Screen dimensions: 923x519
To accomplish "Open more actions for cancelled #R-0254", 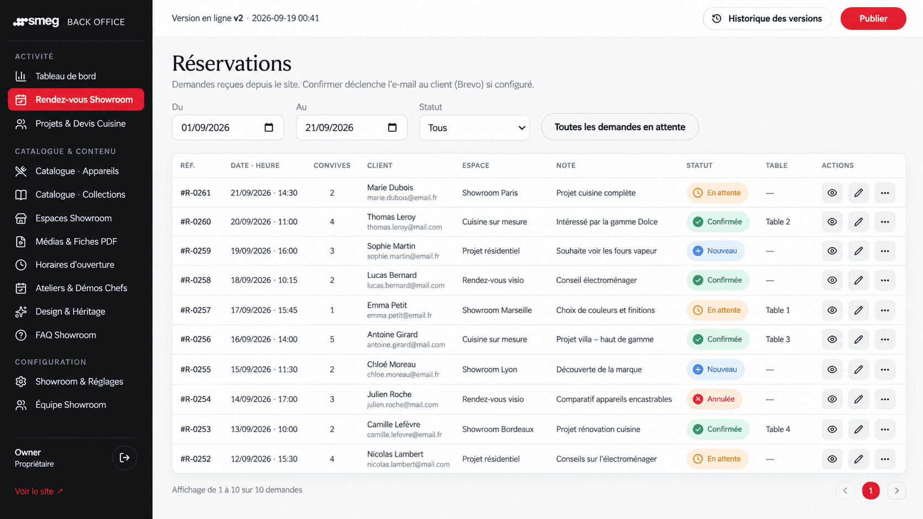I will tap(885, 399).
